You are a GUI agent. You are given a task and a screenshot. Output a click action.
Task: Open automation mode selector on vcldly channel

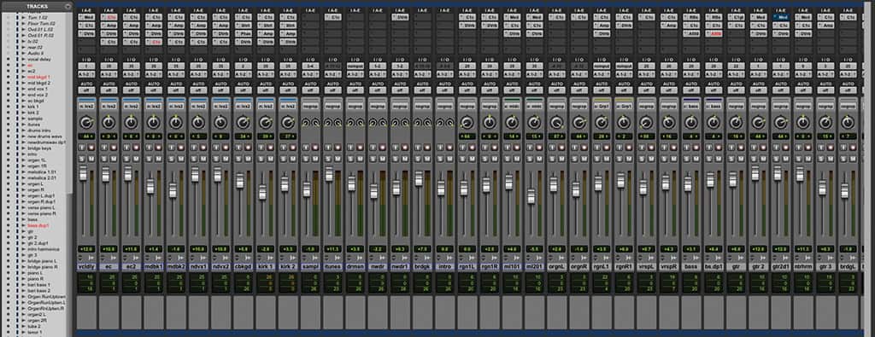86,90
